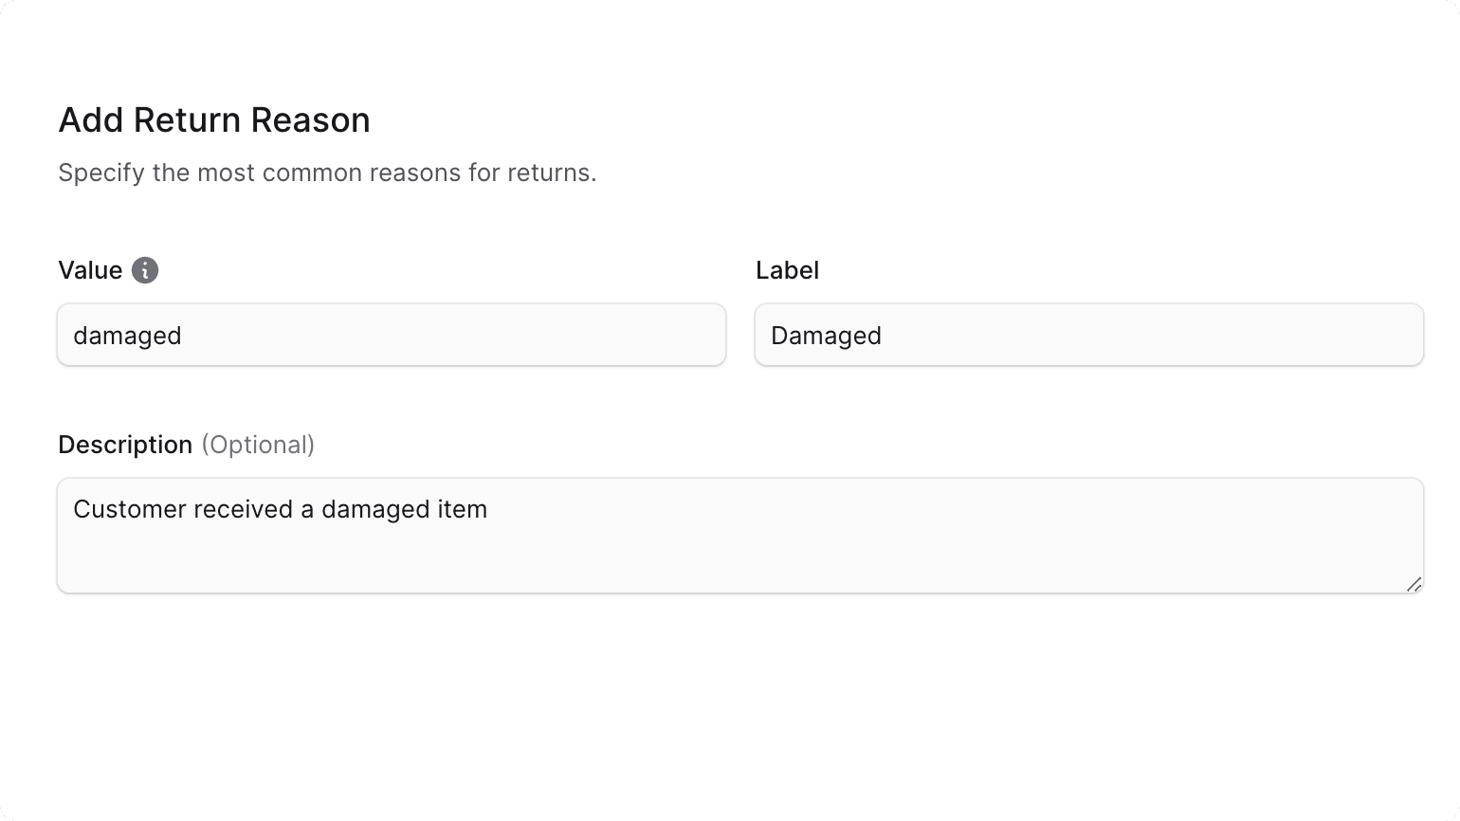Image resolution: width=1460 pixels, height=821 pixels.
Task: Select the word "damaged" in the Value input
Action: pyautogui.click(x=127, y=335)
